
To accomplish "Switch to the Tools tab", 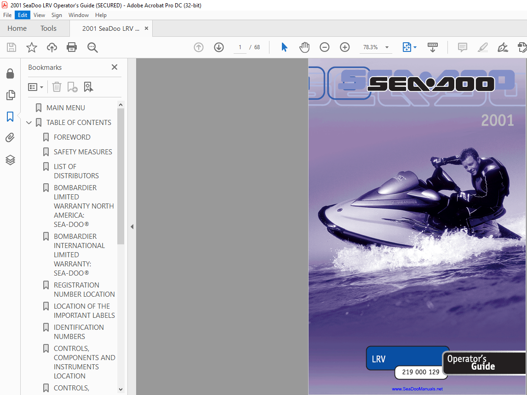I will click(48, 28).
